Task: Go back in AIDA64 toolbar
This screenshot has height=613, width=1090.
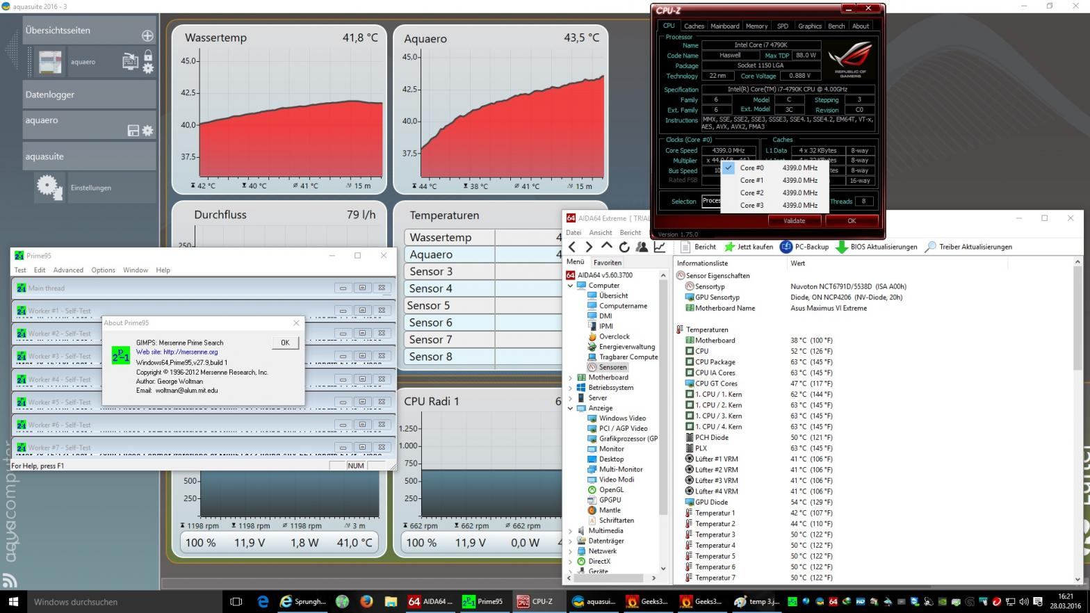Action: pos(572,247)
